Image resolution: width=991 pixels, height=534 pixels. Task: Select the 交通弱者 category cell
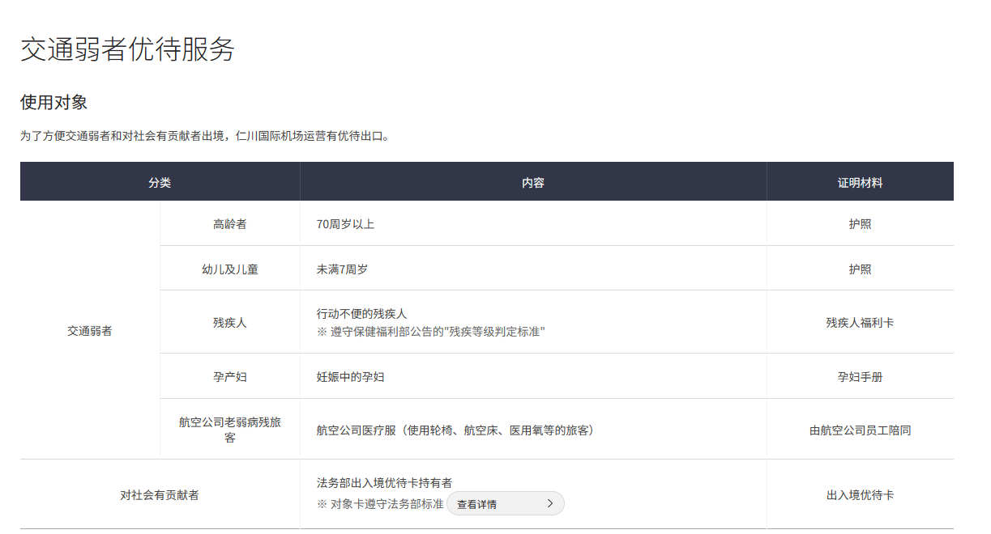(90, 331)
